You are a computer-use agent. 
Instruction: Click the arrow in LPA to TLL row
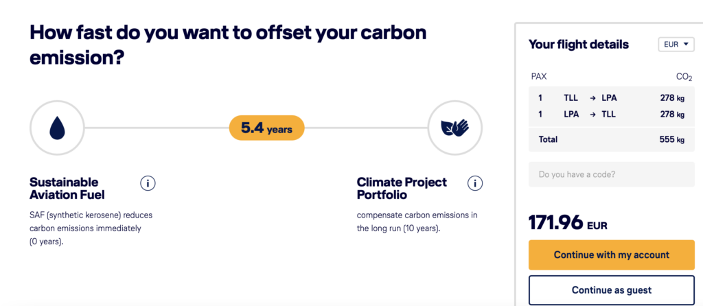[592, 115]
